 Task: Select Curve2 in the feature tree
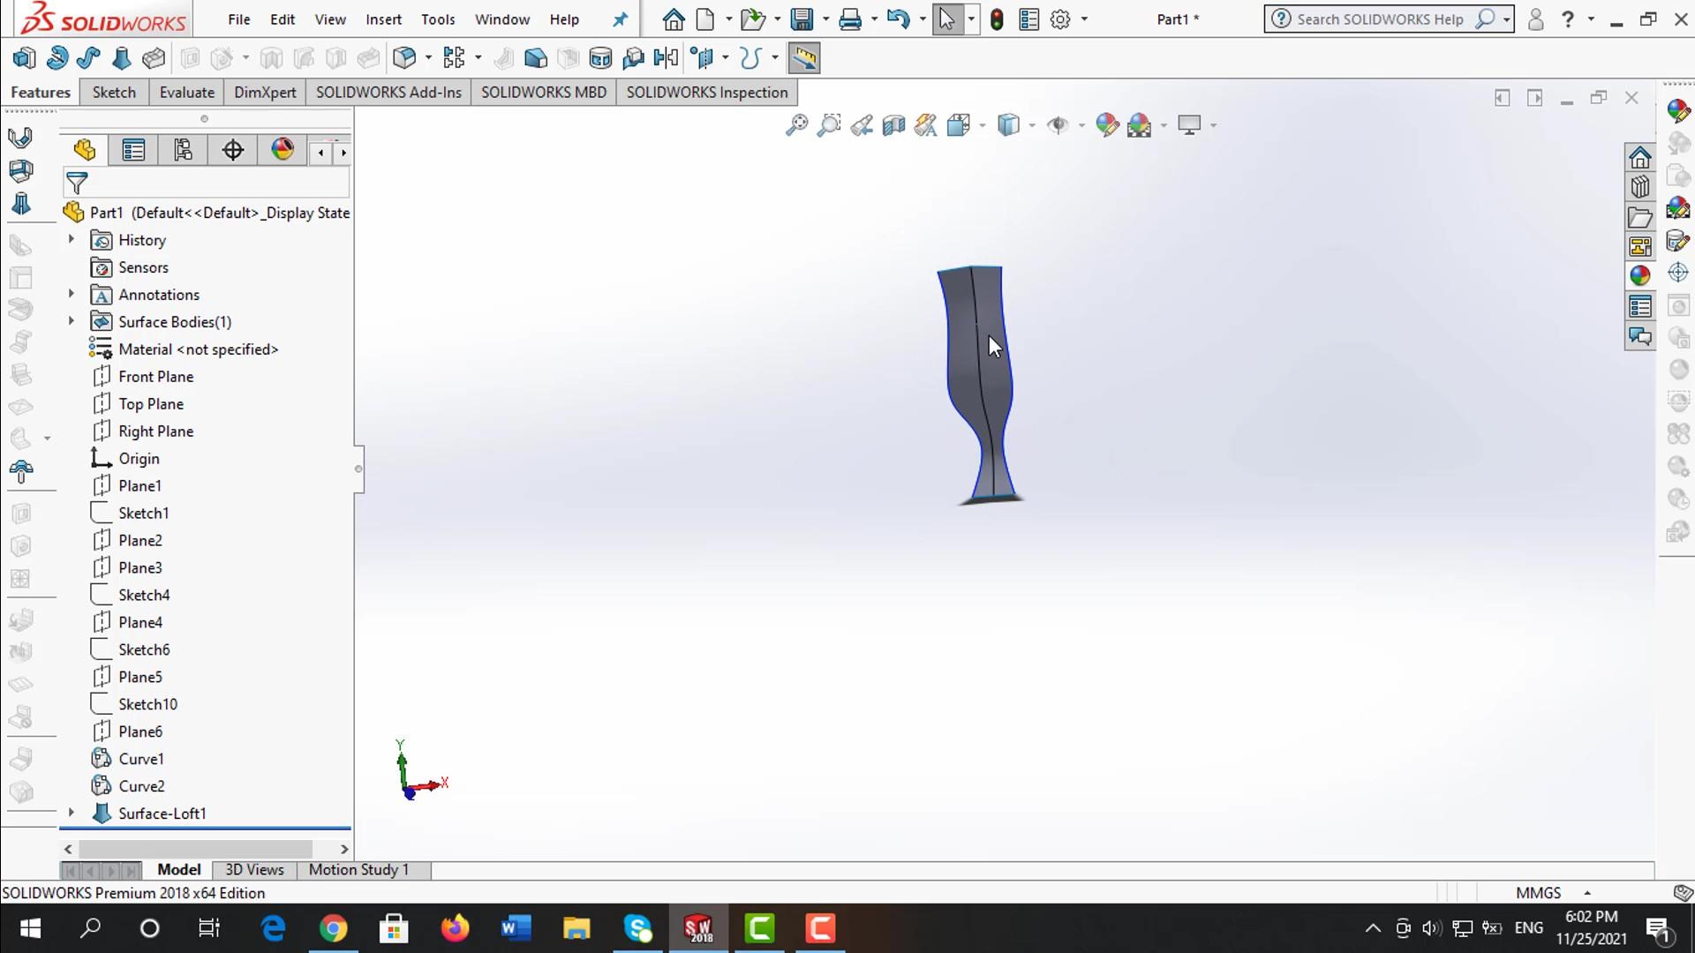click(141, 786)
